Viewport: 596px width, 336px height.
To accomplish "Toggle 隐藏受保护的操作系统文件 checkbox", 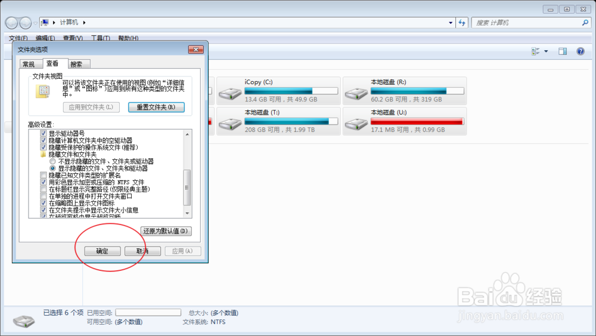I will 44,147.
